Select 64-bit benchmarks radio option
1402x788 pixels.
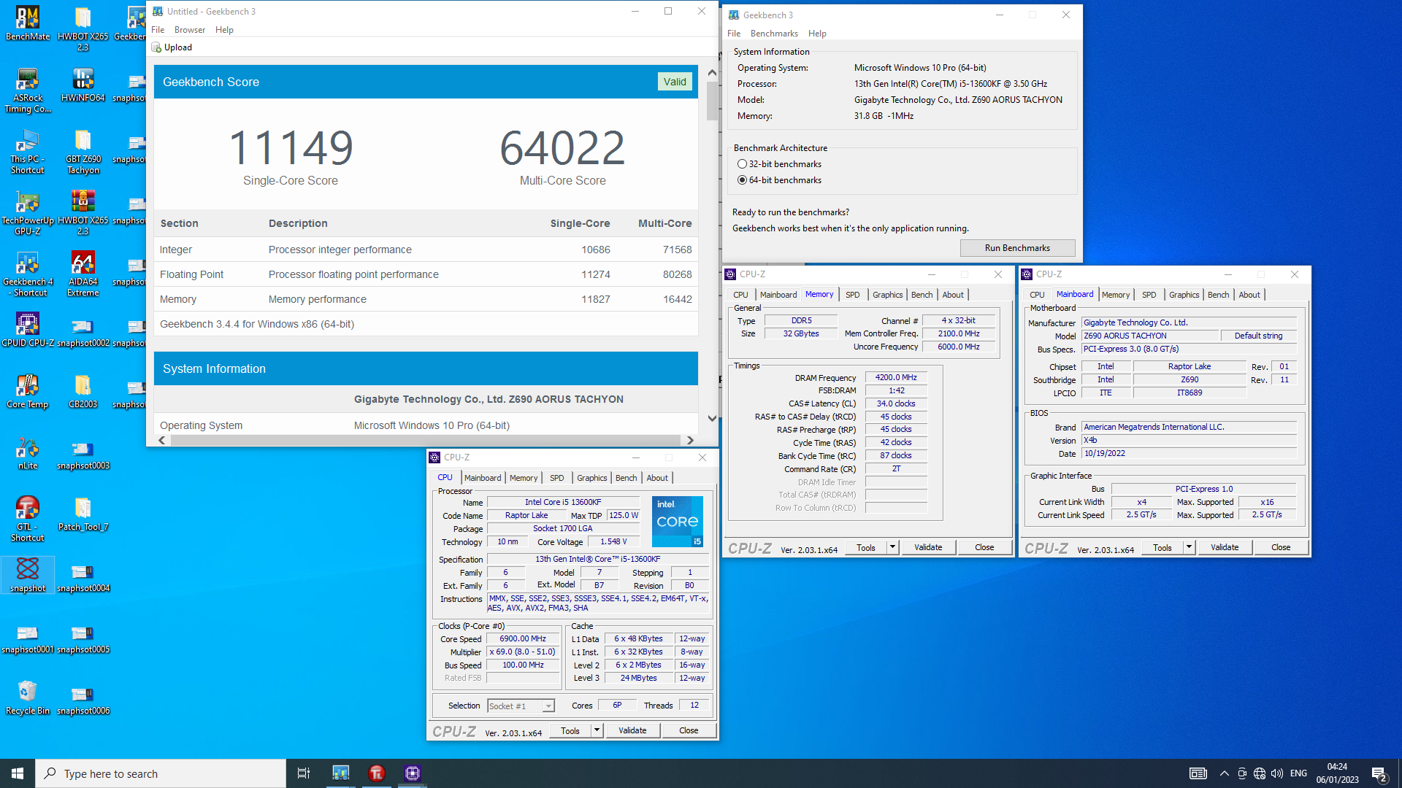point(743,180)
